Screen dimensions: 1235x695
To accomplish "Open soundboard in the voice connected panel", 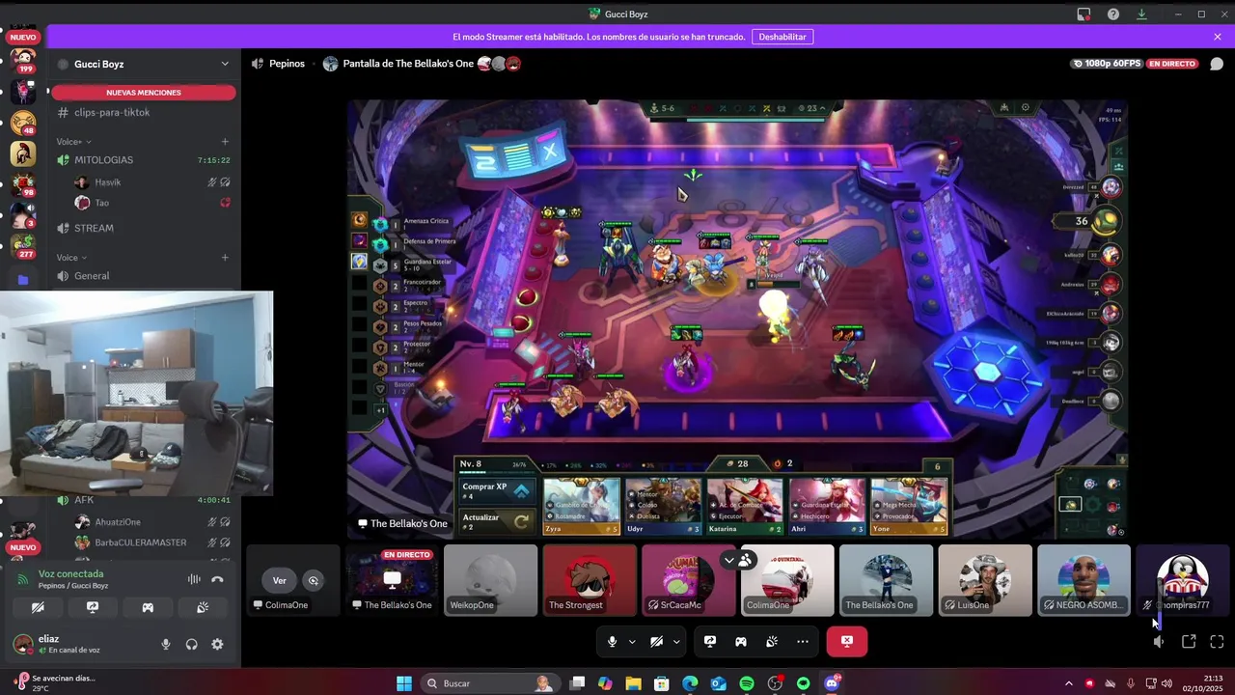I will click(203, 607).
